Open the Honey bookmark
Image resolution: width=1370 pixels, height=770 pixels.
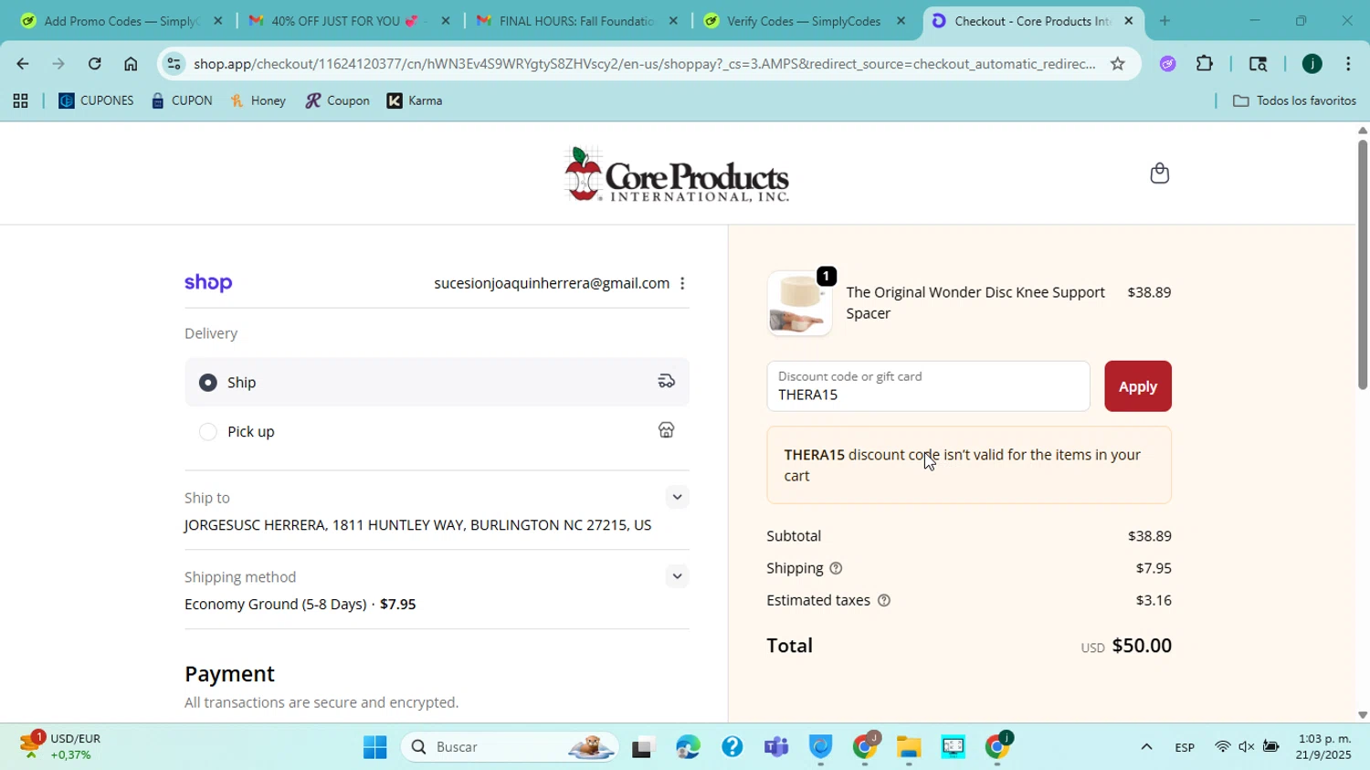(258, 101)
